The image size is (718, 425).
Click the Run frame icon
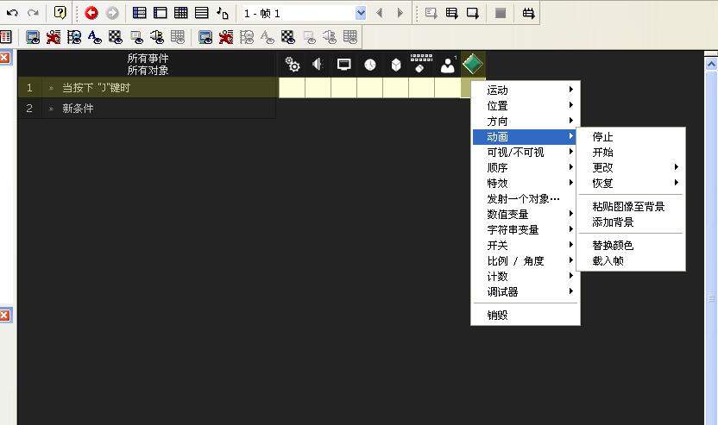click(x=473, y=13)
